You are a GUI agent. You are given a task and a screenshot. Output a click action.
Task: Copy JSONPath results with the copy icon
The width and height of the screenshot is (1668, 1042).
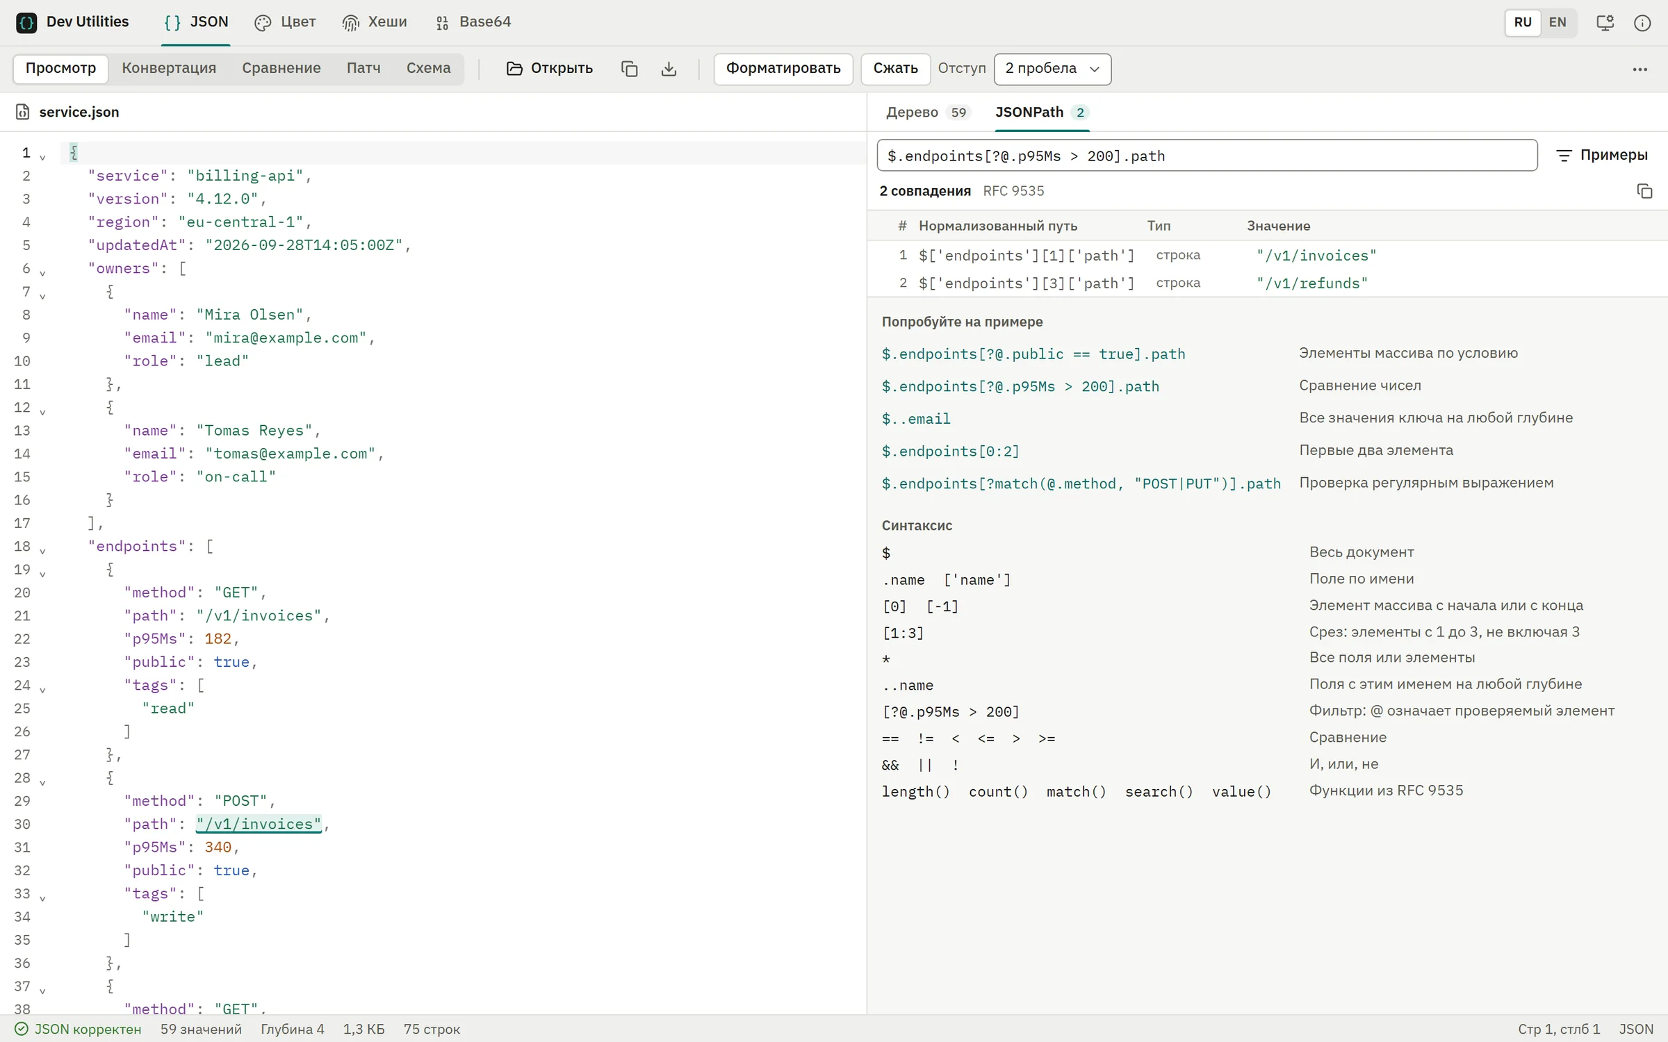pyautogui.click(x=1644, y=191)
